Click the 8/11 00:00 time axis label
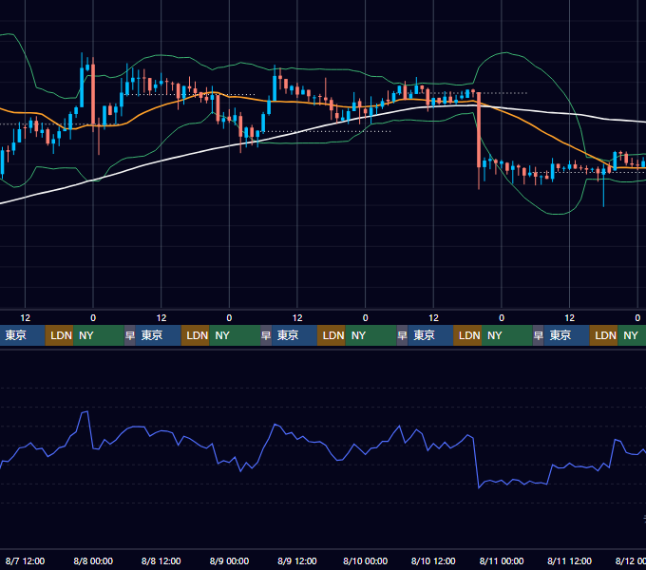This screenshot has height=570, width=646. 502,560
